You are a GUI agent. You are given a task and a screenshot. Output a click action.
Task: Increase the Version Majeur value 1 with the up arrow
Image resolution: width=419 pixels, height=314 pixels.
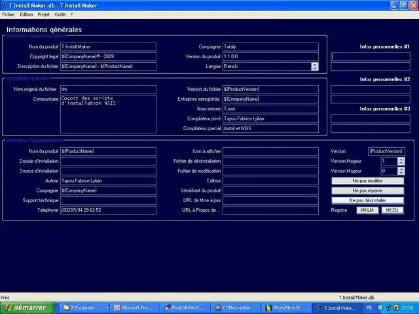pyautogui.click(x=401, y=159)
